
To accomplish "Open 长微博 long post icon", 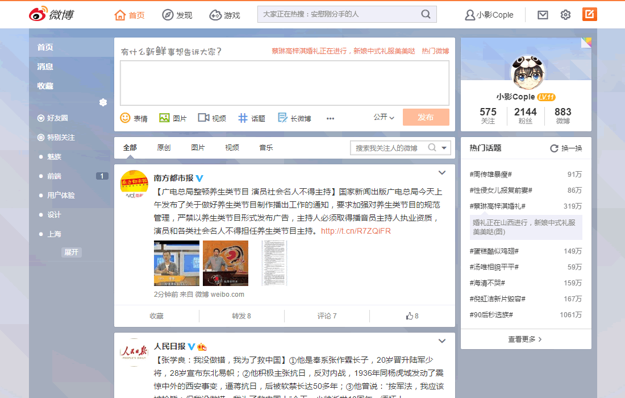I will [282, 118].
